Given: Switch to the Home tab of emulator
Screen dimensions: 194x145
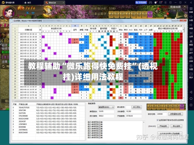Looking at the screenshot, I should tap(28, 3).
